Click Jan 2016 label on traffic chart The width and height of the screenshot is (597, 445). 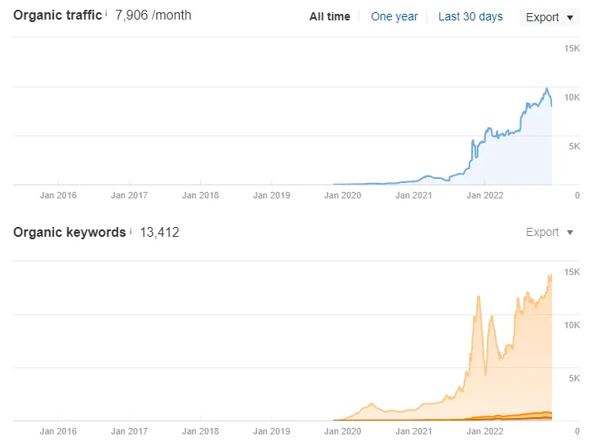[x=58, y=195]
